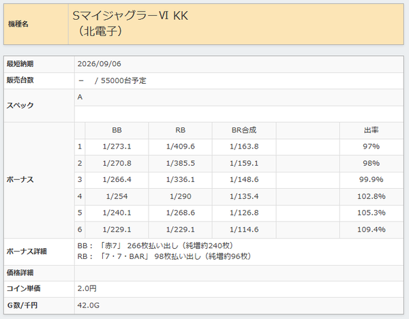The height and width of the screenshot is (319, 409).
Task: Select BR合成 value 1/163.8
Action: [244, 147]
